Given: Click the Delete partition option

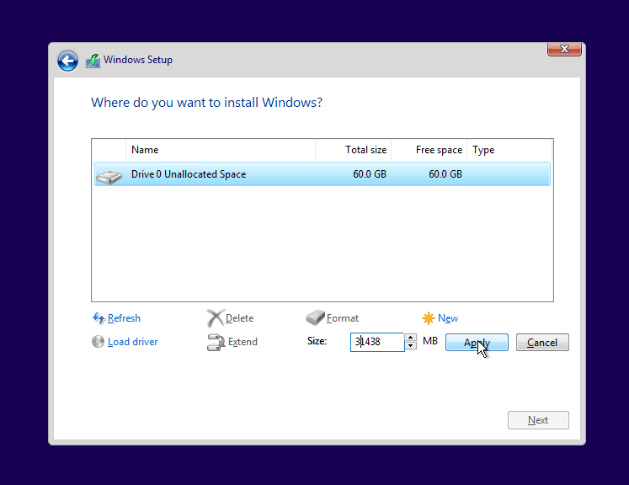Looking at the screenshot, I should 239,318.
